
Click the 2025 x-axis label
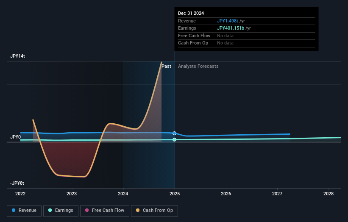coord(175,194)
